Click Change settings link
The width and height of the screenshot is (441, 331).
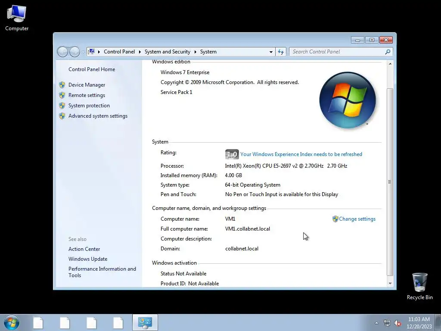point(357,219)
